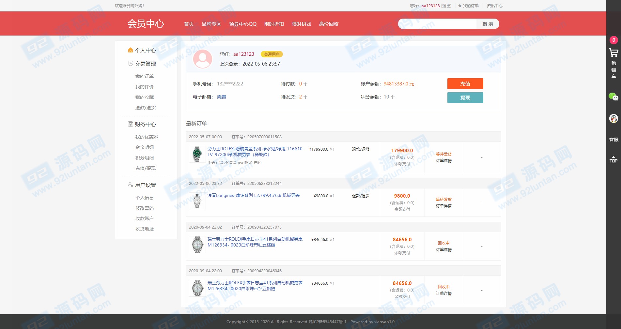Screen dimensions: 621x329
Task: Open 个人信息 in left sidebar
Action: 145,198
